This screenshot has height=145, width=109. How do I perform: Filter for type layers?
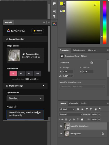pyautogui.click(x=87, y=109)
